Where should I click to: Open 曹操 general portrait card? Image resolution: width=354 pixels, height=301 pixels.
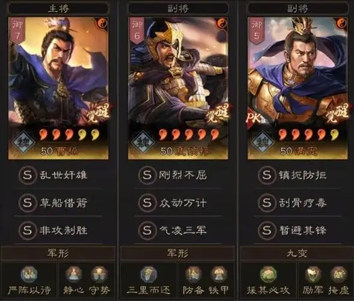[58, 88]
